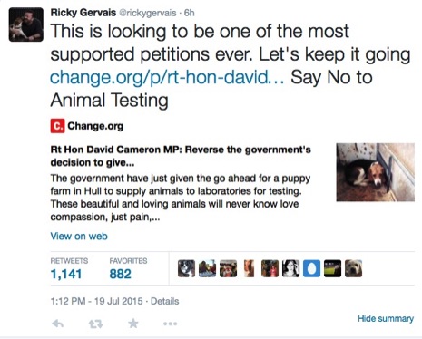Click the Rt Hon David Cameron petition headline
The height and width of the screenshot is (339, 422).
click(181, 156)
